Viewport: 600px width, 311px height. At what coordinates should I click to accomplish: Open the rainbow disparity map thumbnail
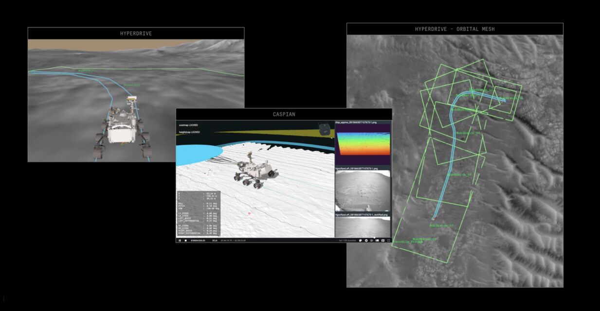coord(363,144)
